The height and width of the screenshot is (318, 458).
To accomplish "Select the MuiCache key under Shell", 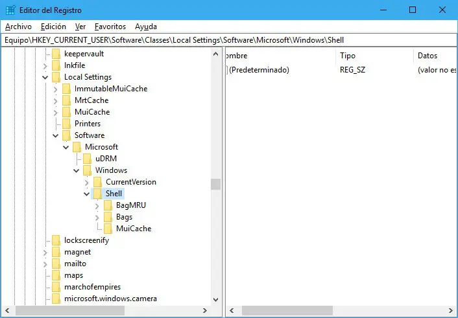I will [x=134, y=229].
